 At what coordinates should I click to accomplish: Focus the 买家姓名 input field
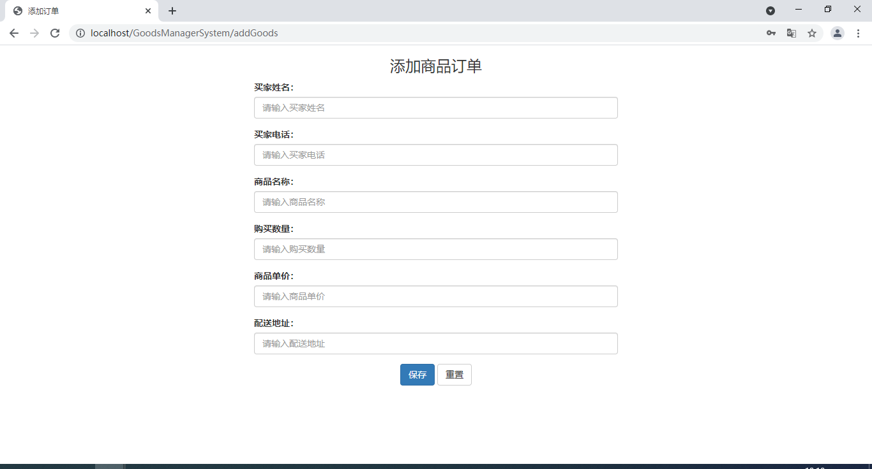(x=436, y=108)
